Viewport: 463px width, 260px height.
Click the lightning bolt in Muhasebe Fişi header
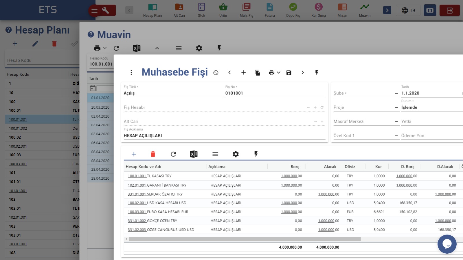(317, 73)
